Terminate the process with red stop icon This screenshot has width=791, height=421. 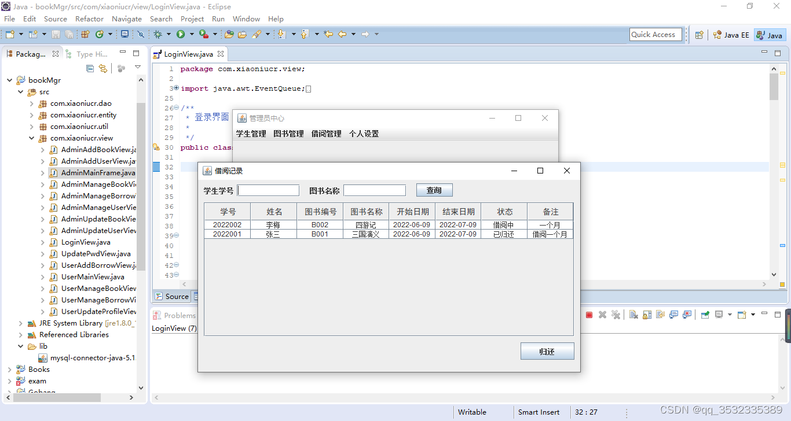tap(589, 315)
